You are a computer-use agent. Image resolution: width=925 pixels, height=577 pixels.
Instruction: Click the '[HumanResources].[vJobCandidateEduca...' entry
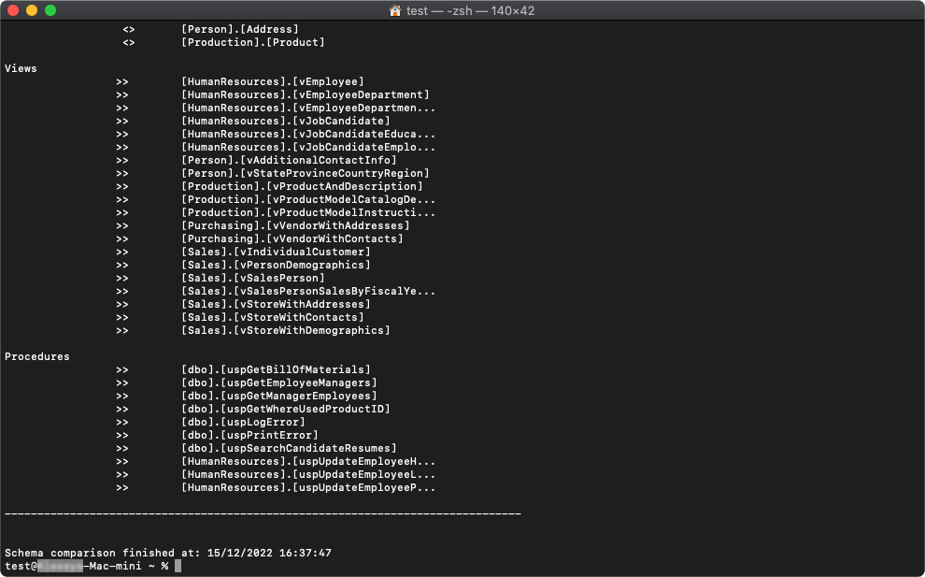pos(308,134)
